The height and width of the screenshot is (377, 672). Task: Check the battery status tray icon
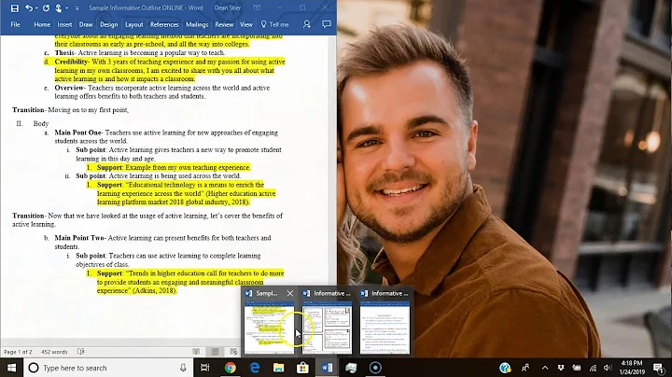point(577,368)
